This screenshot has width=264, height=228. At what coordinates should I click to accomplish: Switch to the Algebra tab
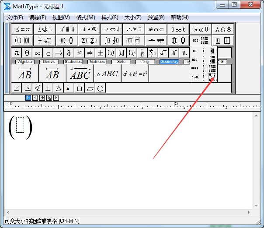pos(25,62)
